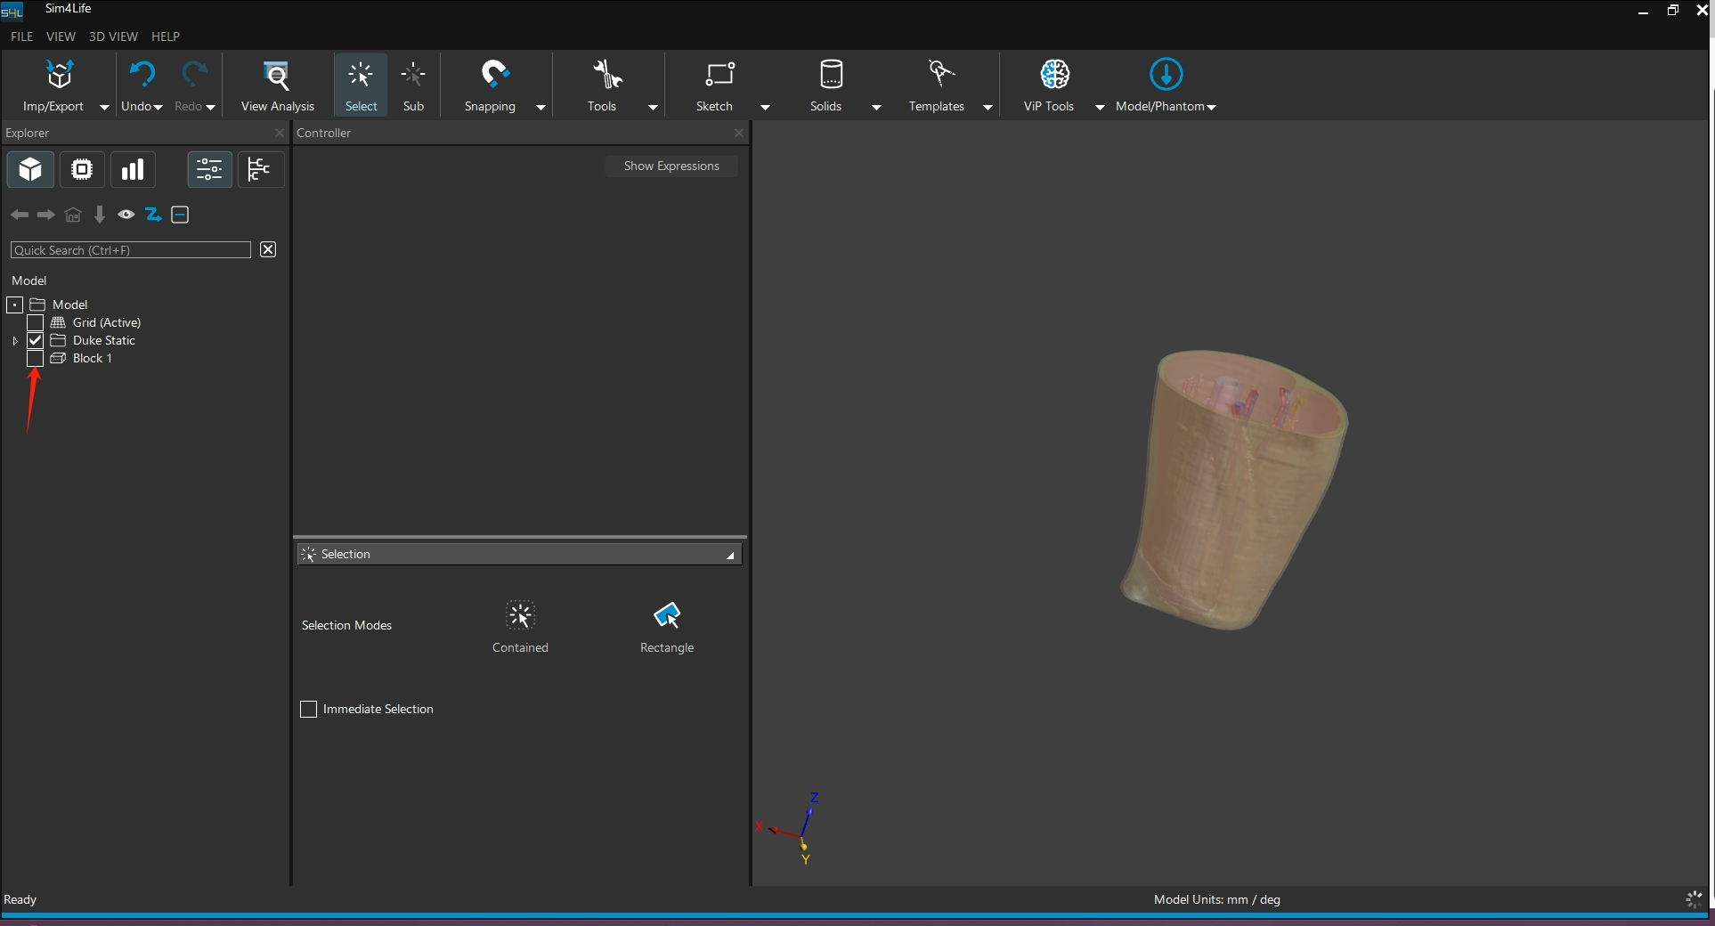Image resolution: width=1715 pixels, height=926 pixels.
Task: Enable the Block 1 visibility checkbox
Action: tap(36, 359)
